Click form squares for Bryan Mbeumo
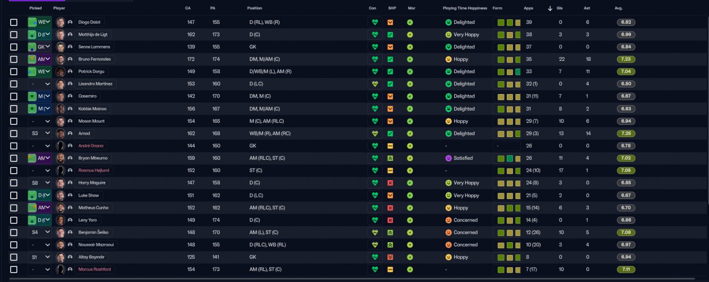The image size is (709, 282). point(509,158)
